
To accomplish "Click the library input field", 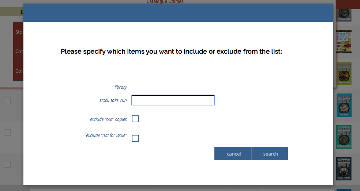I will click(173, 87).
